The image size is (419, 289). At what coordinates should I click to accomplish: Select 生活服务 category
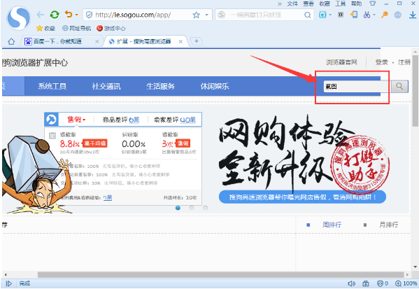tap(160, 86)
